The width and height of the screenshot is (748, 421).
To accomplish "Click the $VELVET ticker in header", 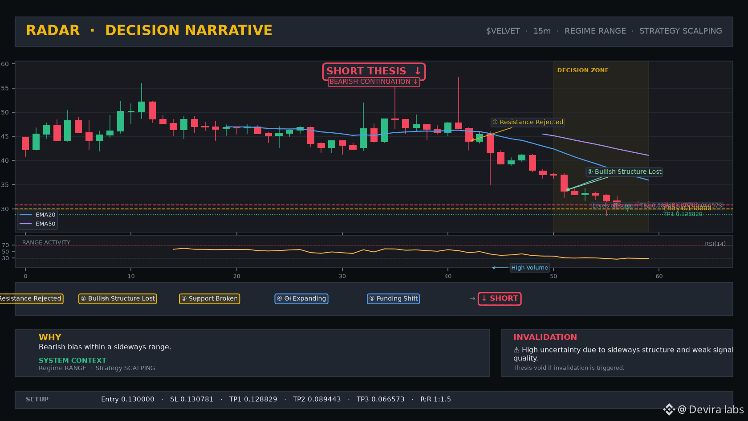I will point(503,31).
